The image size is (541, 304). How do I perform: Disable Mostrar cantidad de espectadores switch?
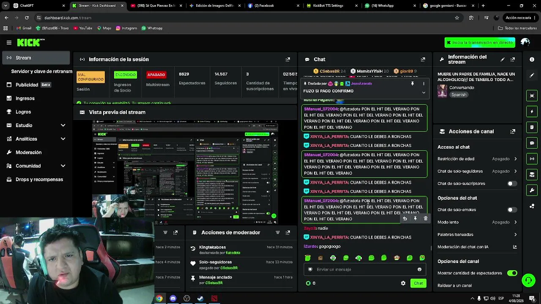coord(512,273)
